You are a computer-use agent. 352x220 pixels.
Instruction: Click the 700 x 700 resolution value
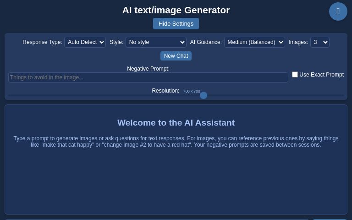click(x=192, y=91)
